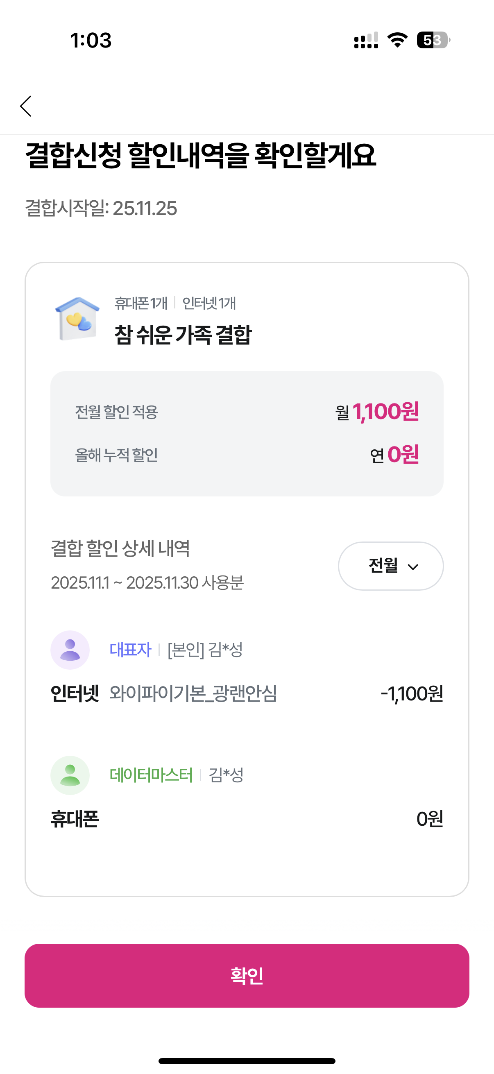The width and height of the screenshot is (494, 1074).
Task: Tap the home indicator bar
Action: pos(247,1060)
